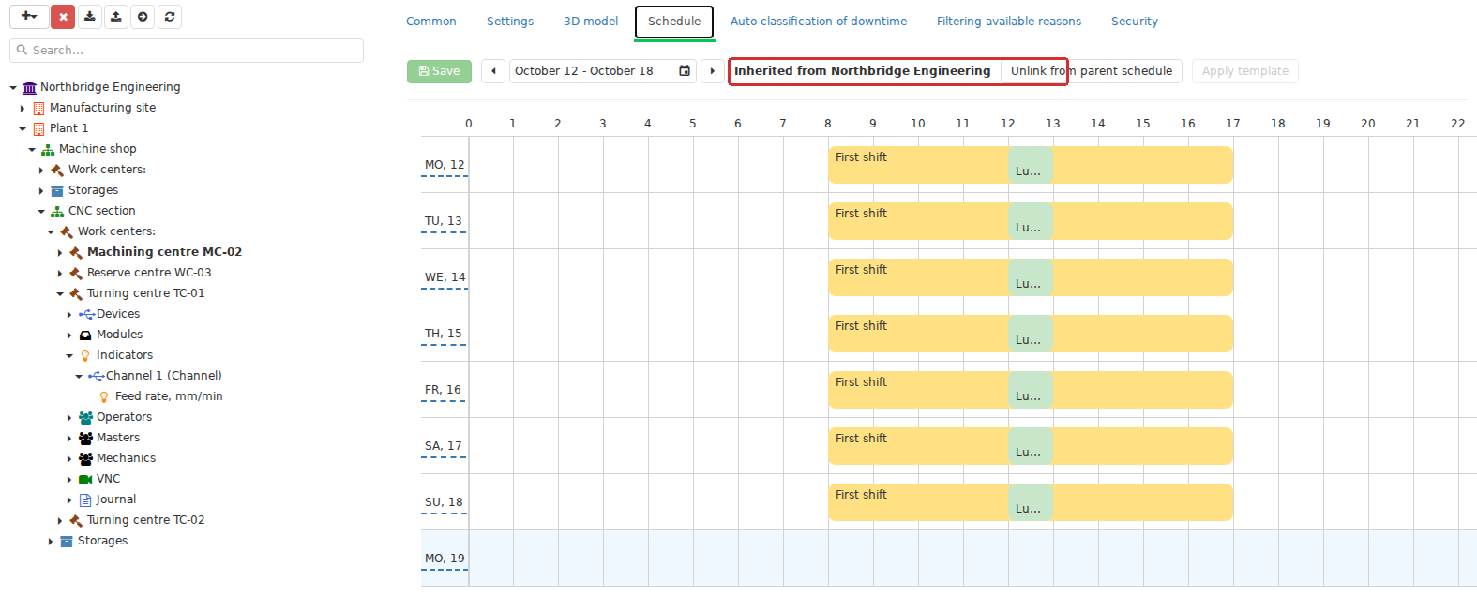The height and width of the screenshot is (596, 1477).
Task: Select the Journal tree item
Action: tap(116, 499)
